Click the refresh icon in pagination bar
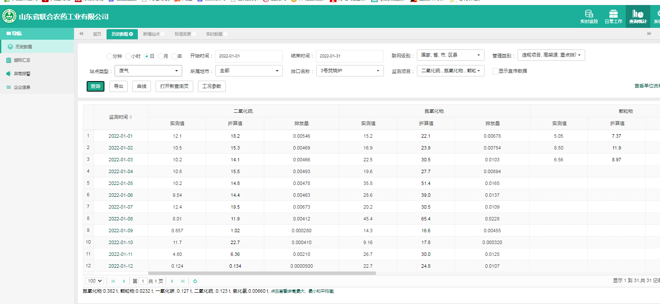The height and width of the screenshot is (304, 660). [195, 281]
